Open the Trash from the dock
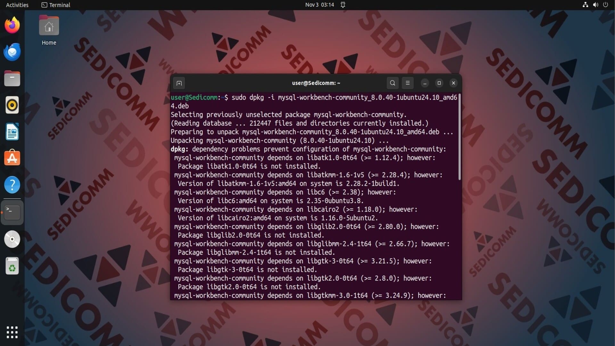Viewport: 615px width, 346px height. 12,266
